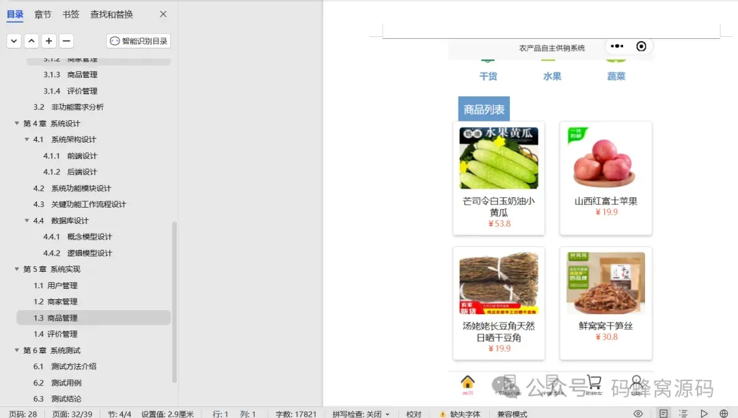Jump to 6.3 测试结论
This screenshot has width=738, height=418.
[57, 399]
